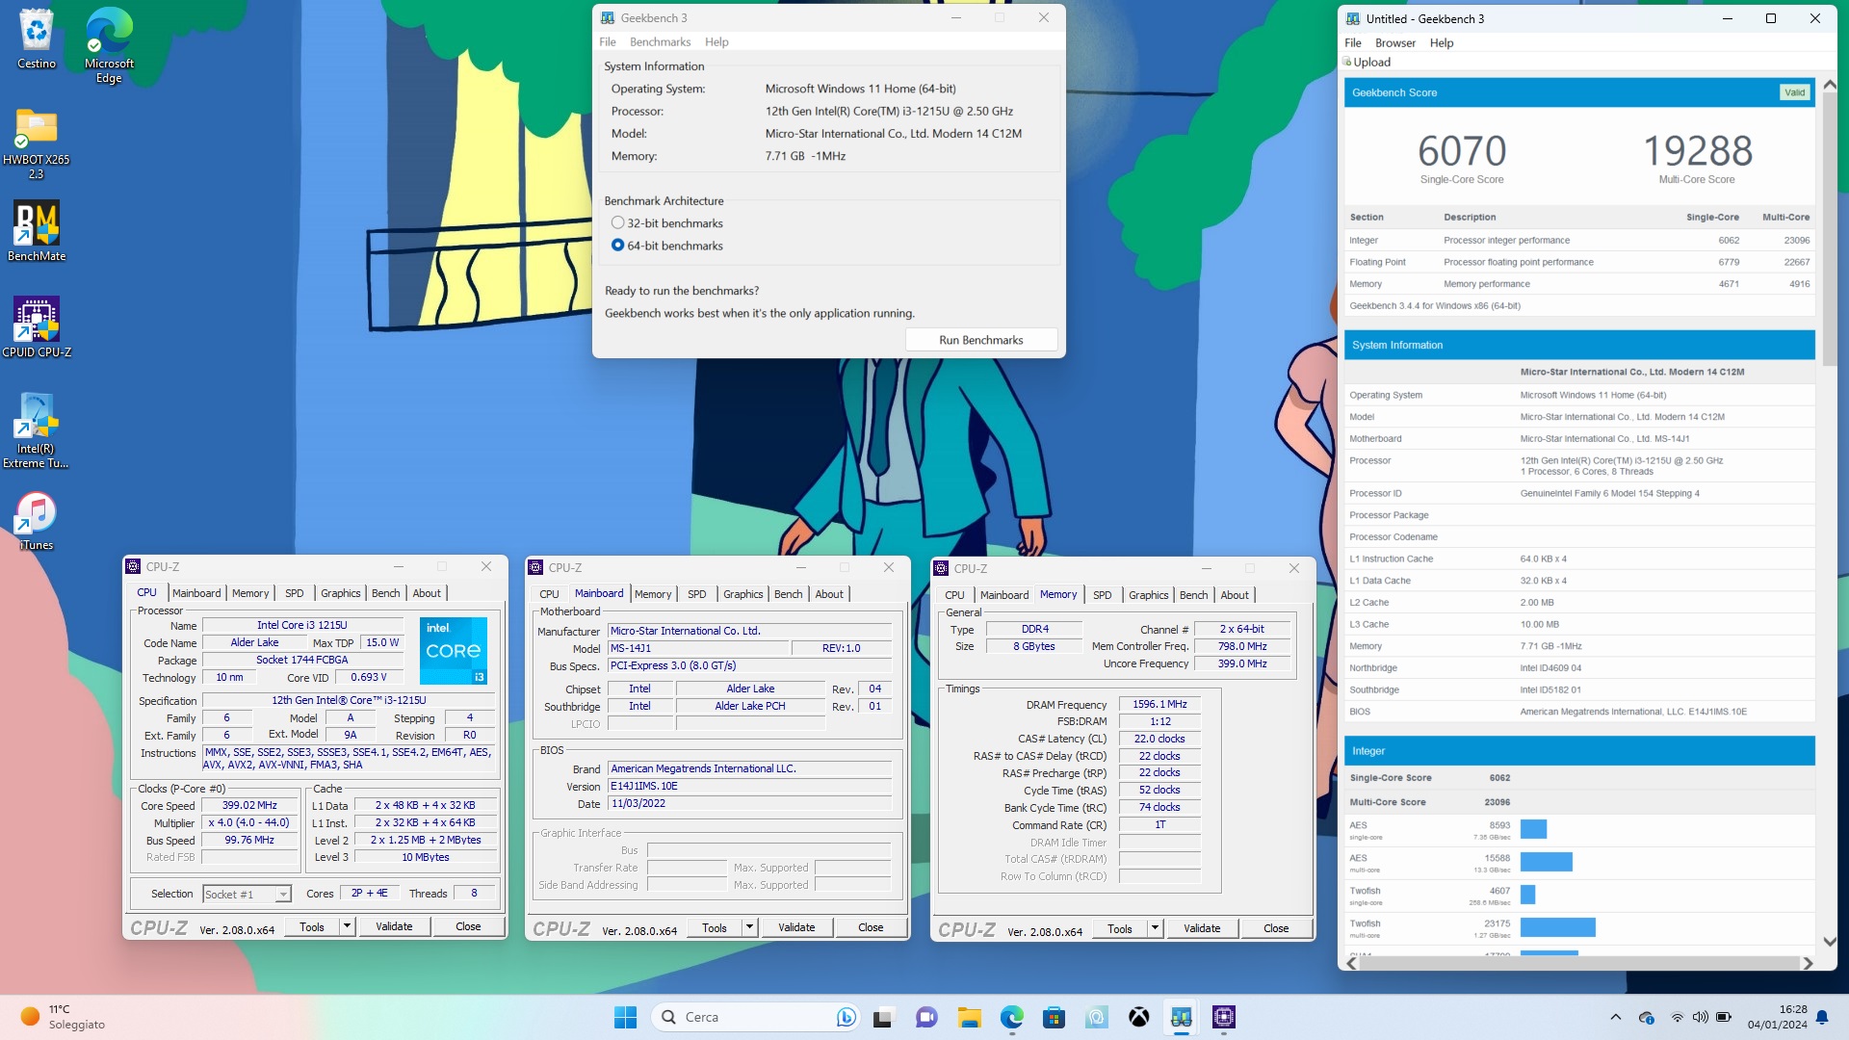The image size is (1849, 1040).
Task: Switch to Geekbench in the taskbar
Action: coord(1181,1017)
